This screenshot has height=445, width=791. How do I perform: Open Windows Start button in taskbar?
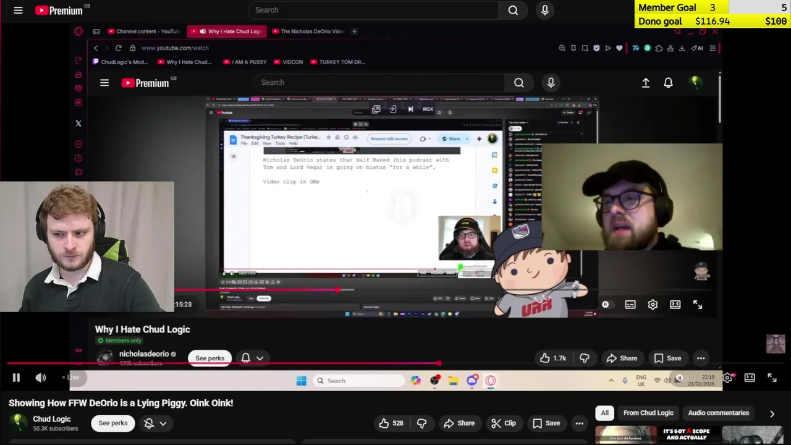click(301, 381)
